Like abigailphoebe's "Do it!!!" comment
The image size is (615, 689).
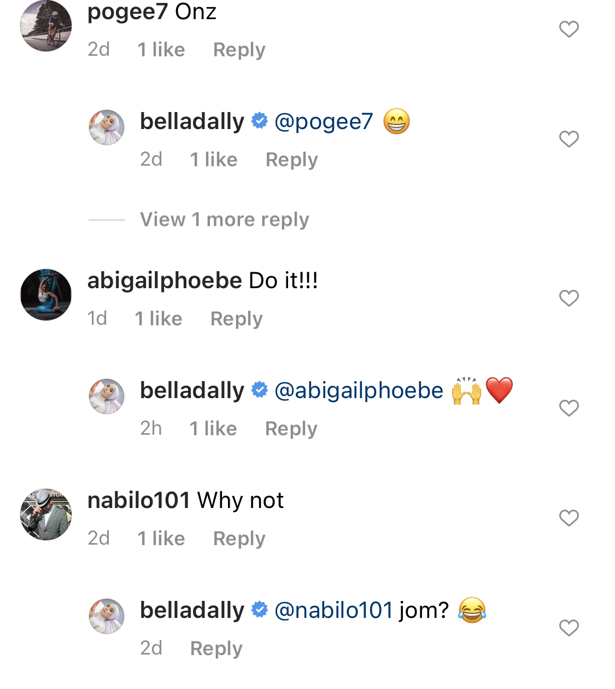[569, 298]
